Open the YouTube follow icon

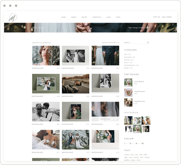point(142,143)
